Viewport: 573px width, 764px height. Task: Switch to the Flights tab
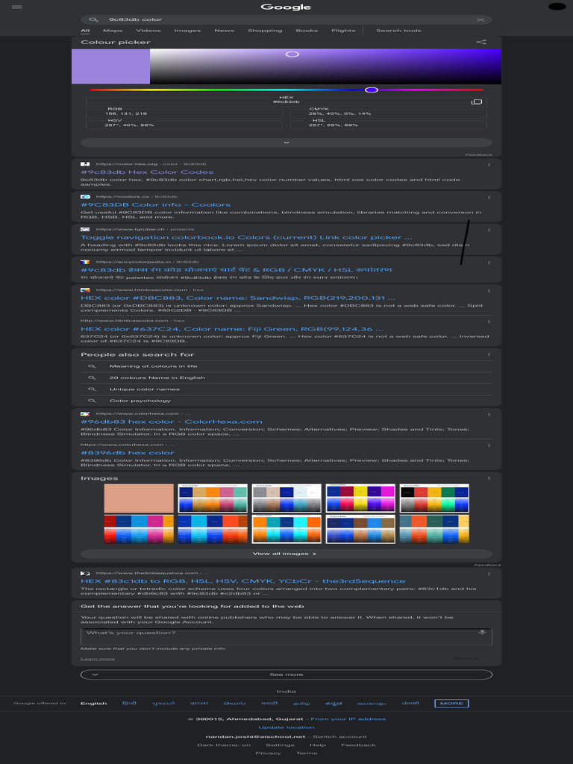click(343, 31)
